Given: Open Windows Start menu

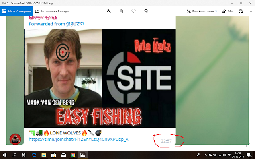Looking at the screenshot, I should click(x=5, y=155).
